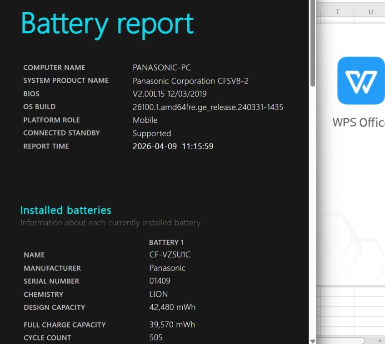
Task: Click the Panasonic manufacturer value
Action: (167, 268)
